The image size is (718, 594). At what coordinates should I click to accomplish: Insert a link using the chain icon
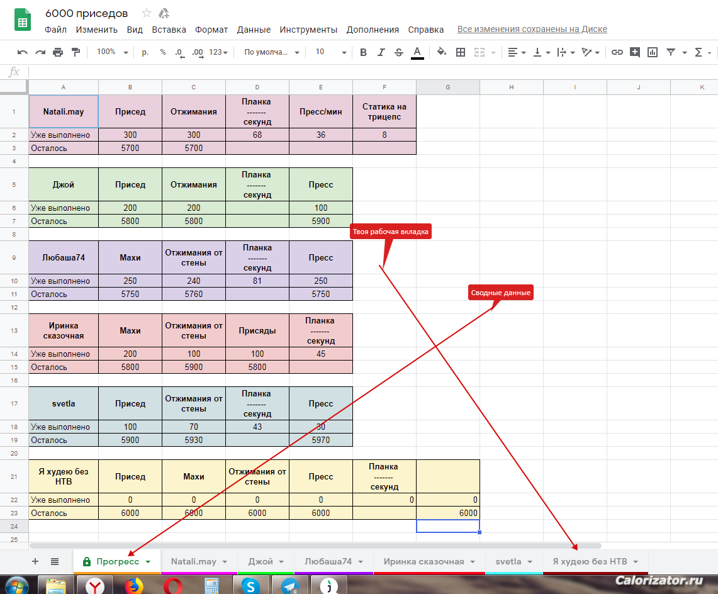617,52
